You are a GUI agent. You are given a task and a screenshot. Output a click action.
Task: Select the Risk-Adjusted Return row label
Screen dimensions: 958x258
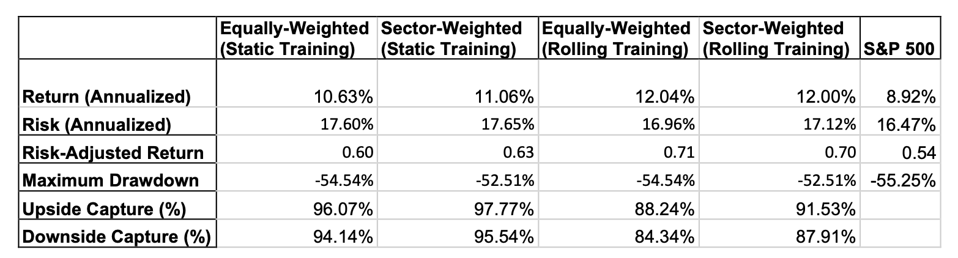113,152
